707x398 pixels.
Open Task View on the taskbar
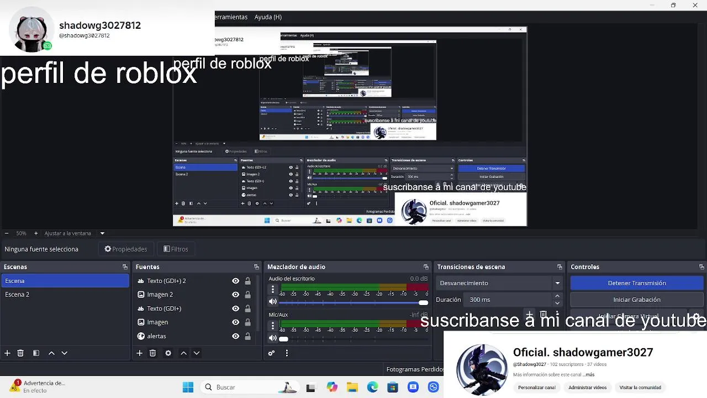click(x=310, y=387)
